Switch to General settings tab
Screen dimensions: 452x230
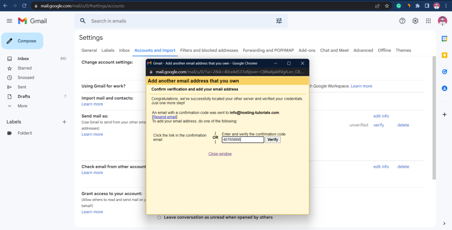coord(89,50)
